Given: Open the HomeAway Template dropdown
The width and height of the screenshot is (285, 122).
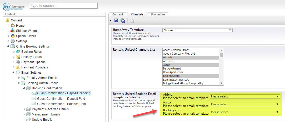Looking at the screenshot, I should click(197, 30).
